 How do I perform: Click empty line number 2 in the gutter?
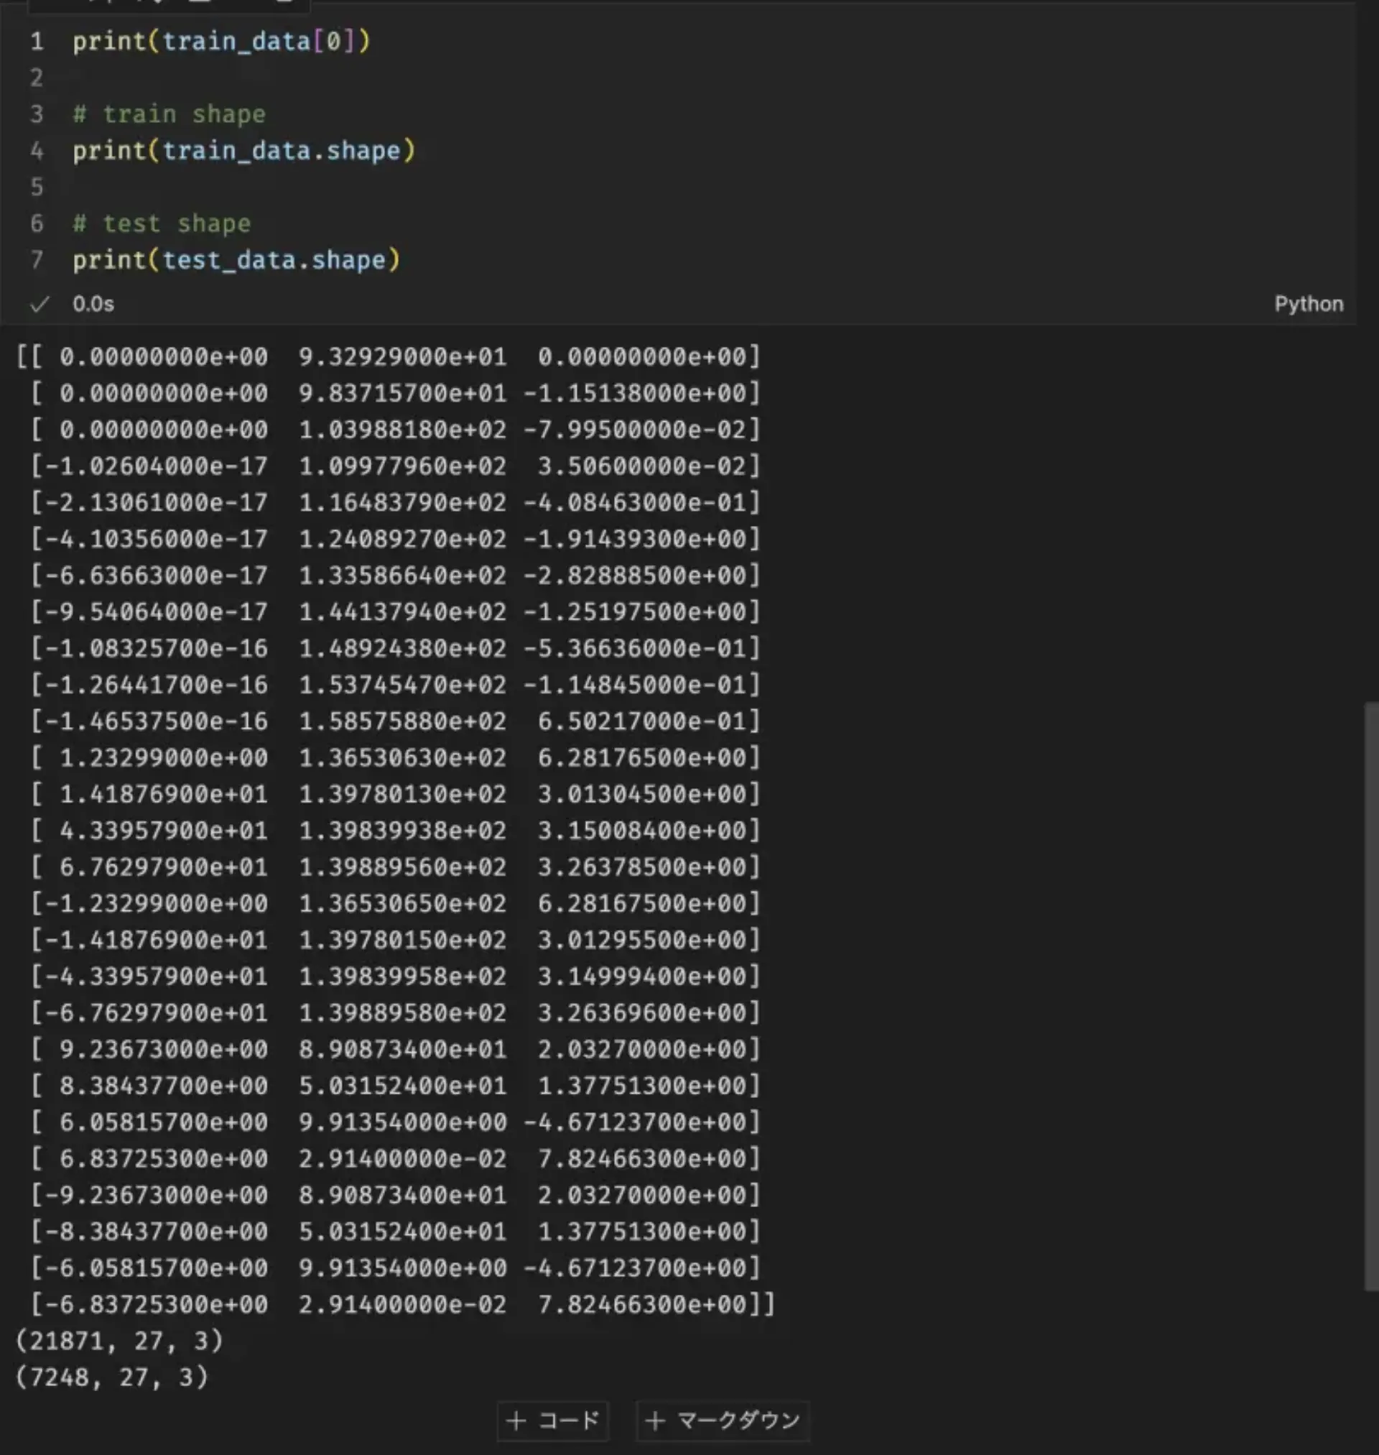tap(37, 78)
